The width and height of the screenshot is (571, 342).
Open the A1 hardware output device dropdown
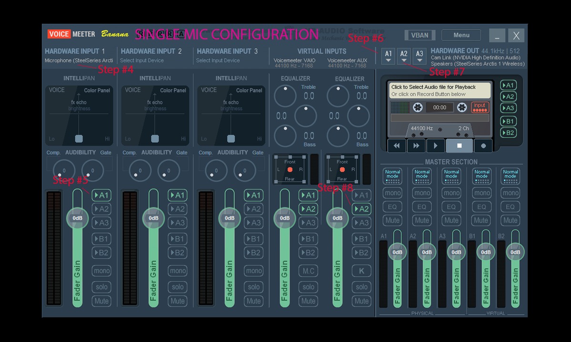point(388,56)
